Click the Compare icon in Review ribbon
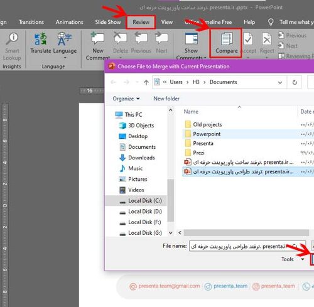314x307 pixels. (x=227, y=39)
